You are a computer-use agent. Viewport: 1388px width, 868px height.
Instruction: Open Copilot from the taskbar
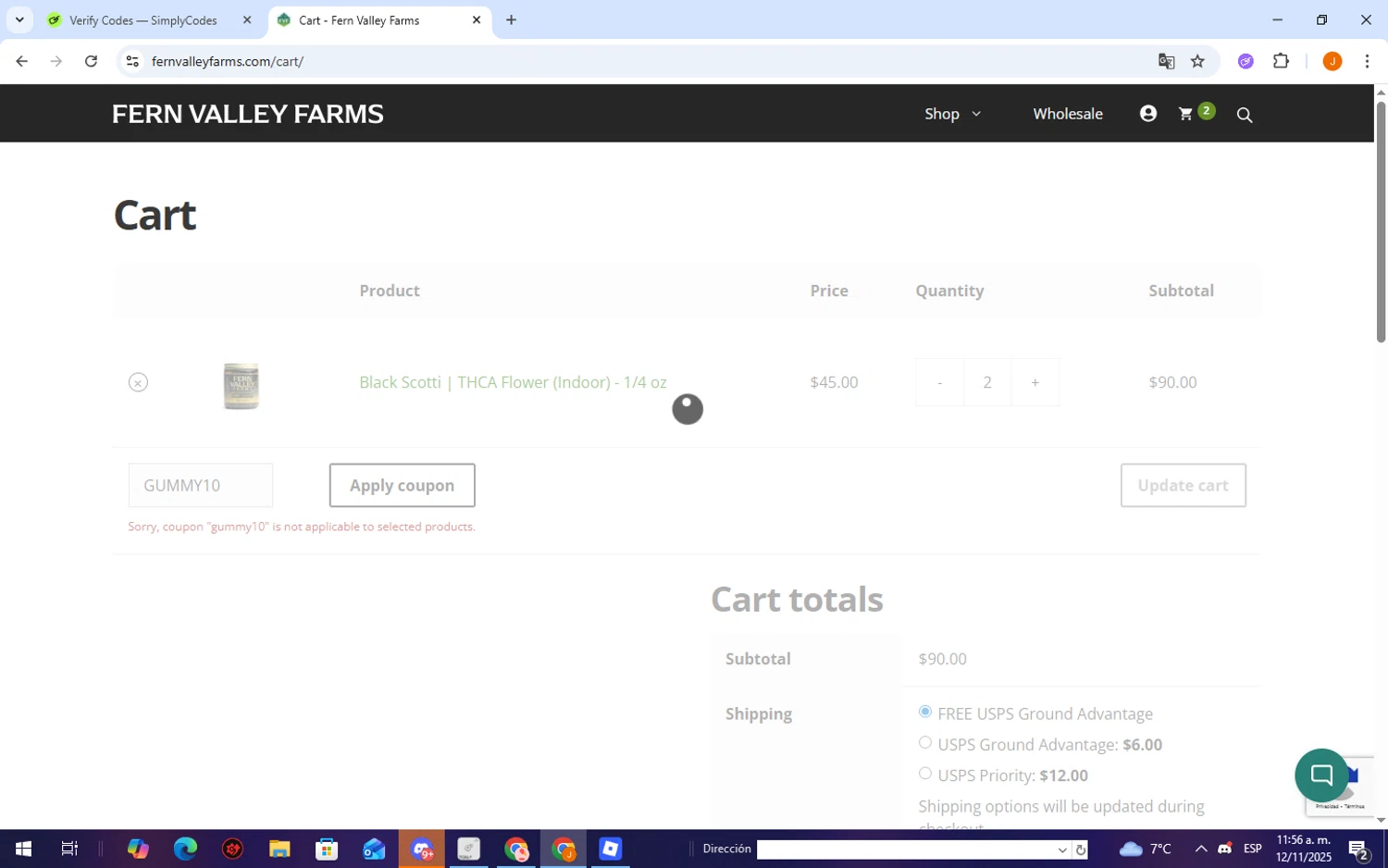tap(138, 849)
